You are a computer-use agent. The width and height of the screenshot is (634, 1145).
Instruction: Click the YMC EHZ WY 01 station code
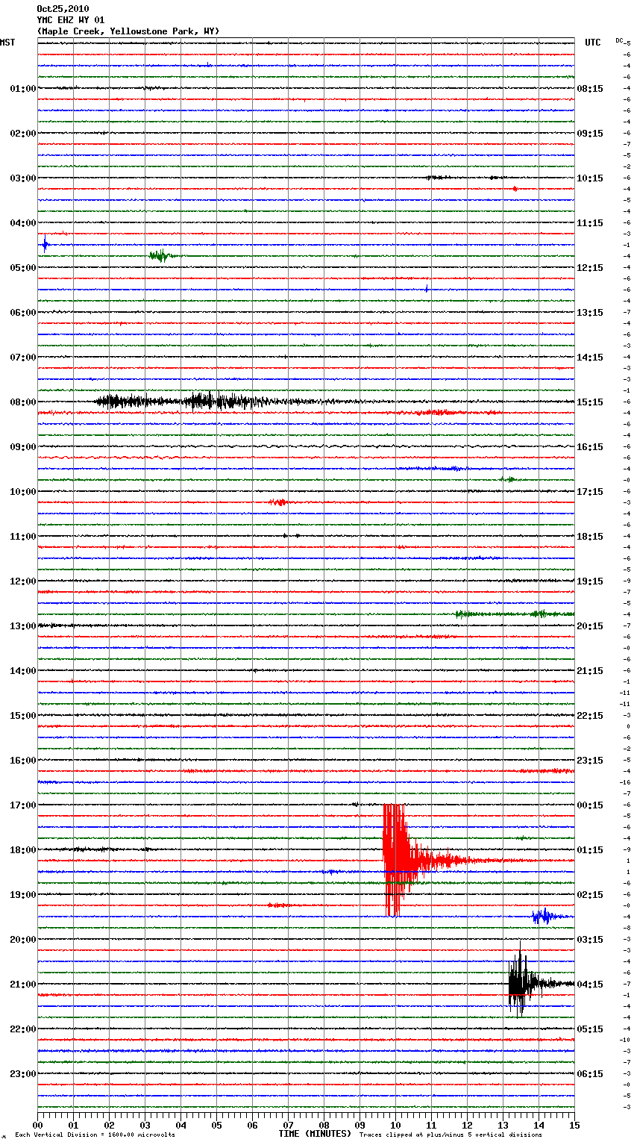coord(71,20)
